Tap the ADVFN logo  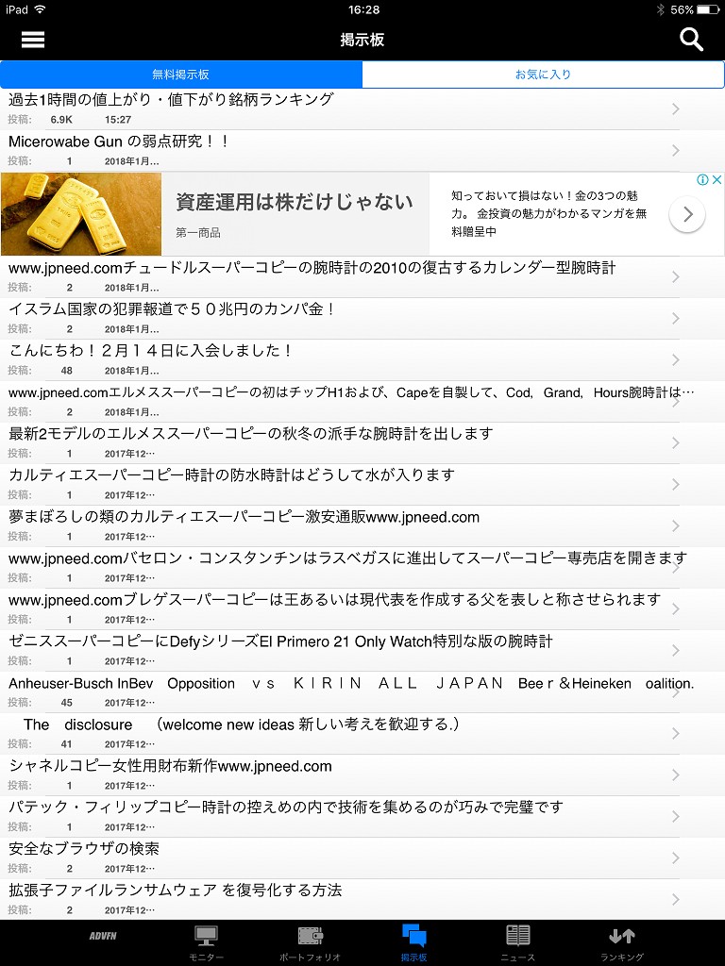pyautogui.click(x=102, y=937)
